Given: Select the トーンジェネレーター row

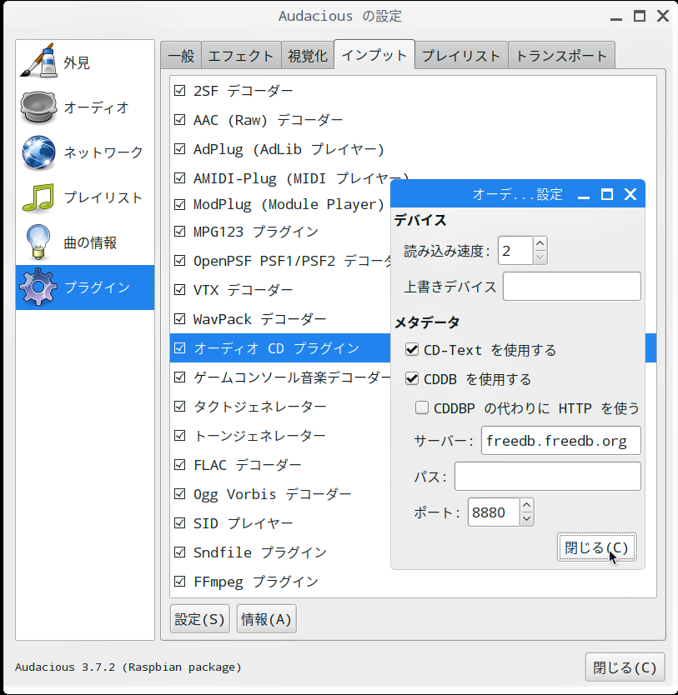Looking at the screenshot, I should pyautogui.click(x=280, y=435).
